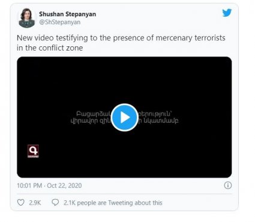This screenshot has width=255, height=222.
Task: Click 'Tweeting about this' text
Action: [x=135, y=203]
